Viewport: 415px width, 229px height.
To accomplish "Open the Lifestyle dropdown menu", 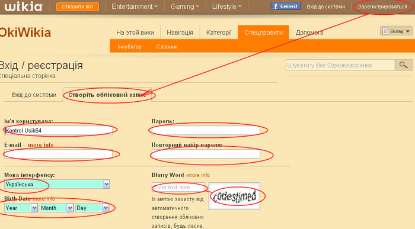I will [x=227, y=7].
